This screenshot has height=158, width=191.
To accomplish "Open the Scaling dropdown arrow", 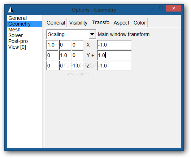I will pos(92,34).
